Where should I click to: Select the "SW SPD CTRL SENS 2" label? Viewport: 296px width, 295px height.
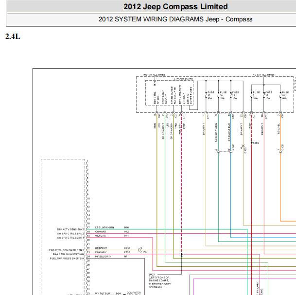tap(70, 234)
